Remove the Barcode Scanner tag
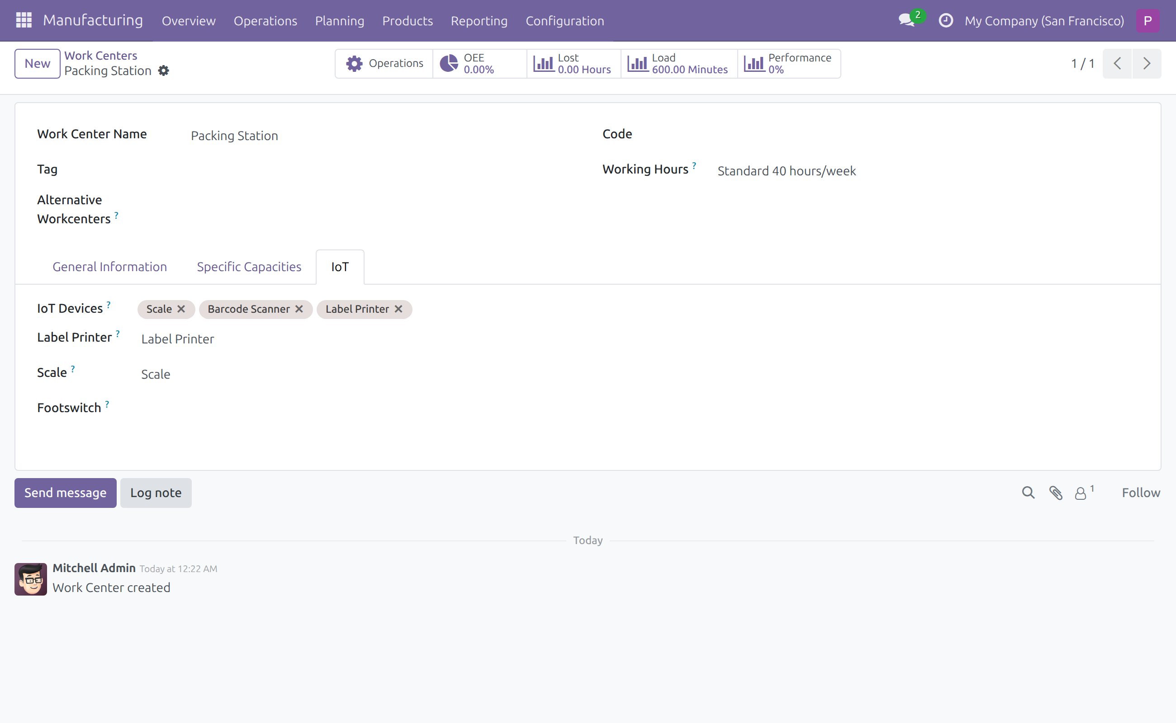1176x723 pixels. point(299,309)
